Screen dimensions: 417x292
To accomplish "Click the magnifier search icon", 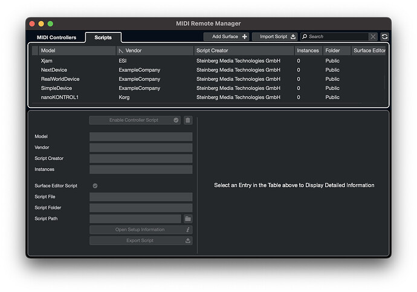I will [x=305, y=37].
